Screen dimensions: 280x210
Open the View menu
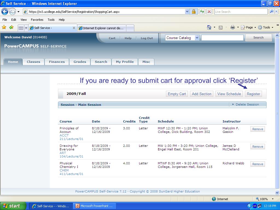24,20
